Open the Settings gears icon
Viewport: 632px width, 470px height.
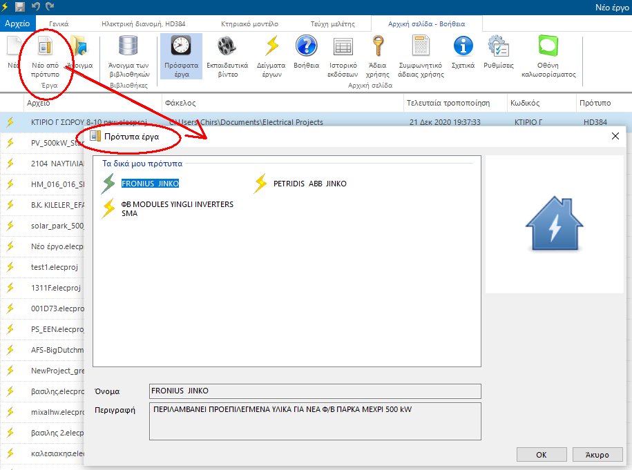point(498,47)
